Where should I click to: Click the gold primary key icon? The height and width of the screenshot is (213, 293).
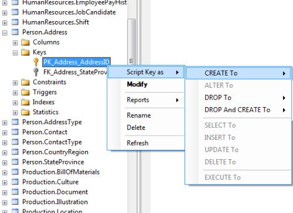(x=36, y=62)
